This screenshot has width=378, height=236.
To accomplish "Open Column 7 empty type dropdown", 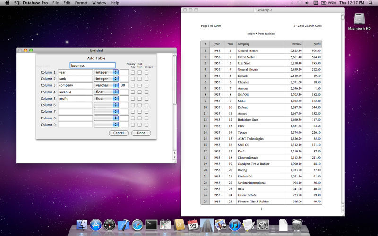I will tap(106, 111).
